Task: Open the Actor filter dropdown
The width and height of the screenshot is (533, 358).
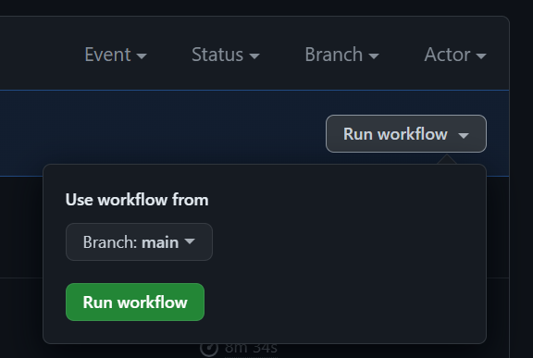Action: [455, 55]
